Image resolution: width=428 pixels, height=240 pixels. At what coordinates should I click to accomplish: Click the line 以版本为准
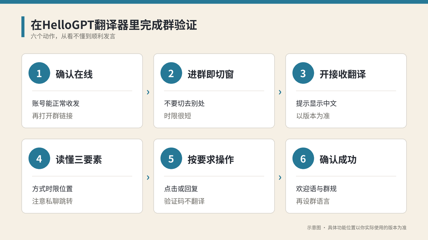coord(313,116)
